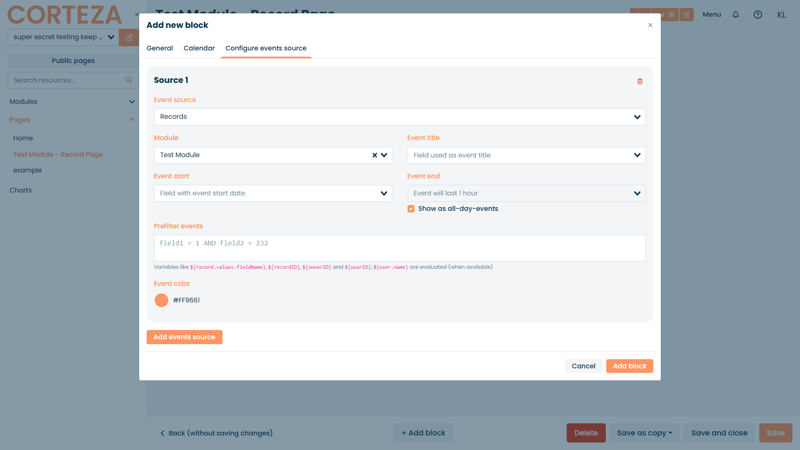Click the Add events source button
Image resolution: width=800 pixels, height=450 pixels.
[x=185, y=337]
